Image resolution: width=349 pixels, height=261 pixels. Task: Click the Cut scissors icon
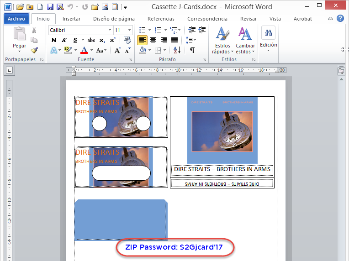[x=34, y=30]
